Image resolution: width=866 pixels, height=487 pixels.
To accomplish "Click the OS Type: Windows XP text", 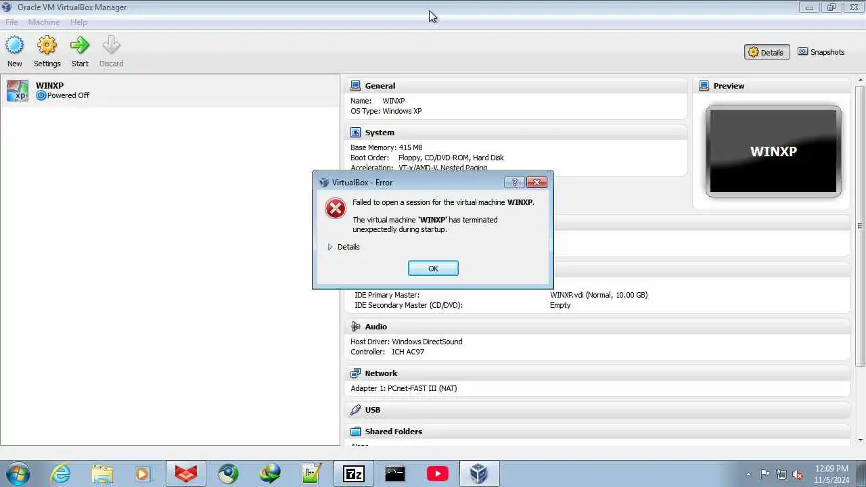I will [386, 111].
